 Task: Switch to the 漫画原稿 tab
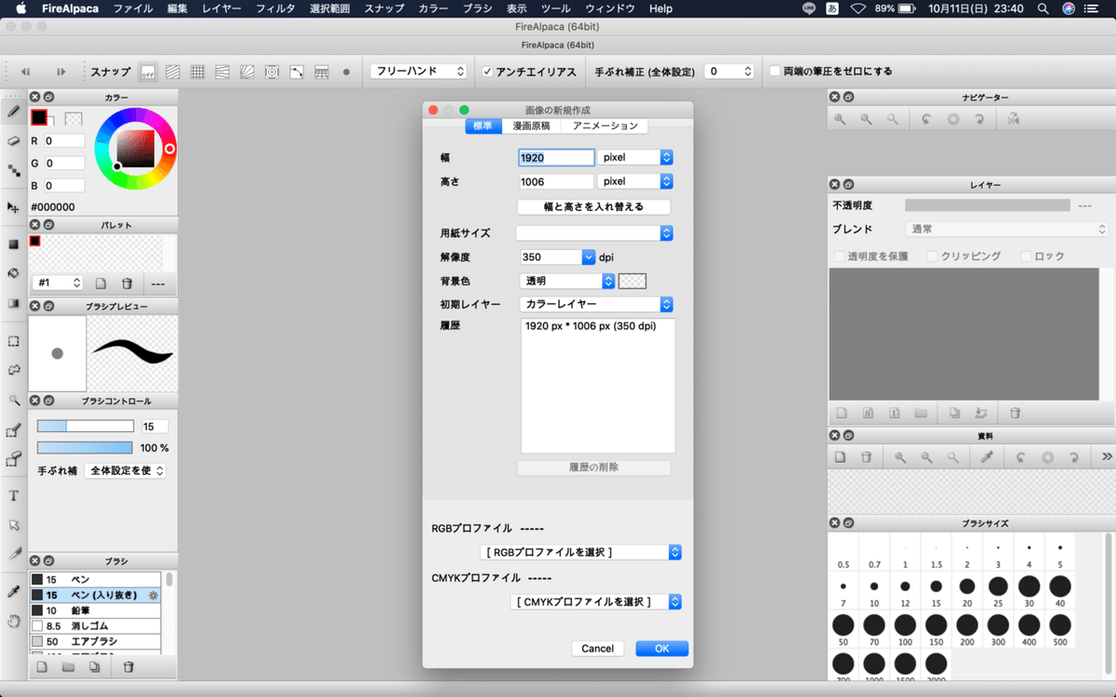(531, 126)
